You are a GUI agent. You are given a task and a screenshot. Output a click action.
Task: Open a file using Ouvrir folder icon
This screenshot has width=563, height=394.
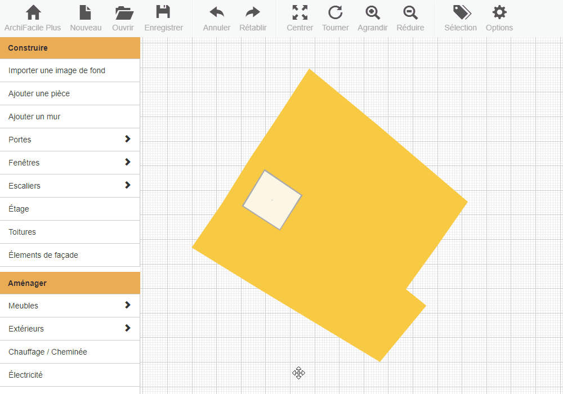pos(123,13)
